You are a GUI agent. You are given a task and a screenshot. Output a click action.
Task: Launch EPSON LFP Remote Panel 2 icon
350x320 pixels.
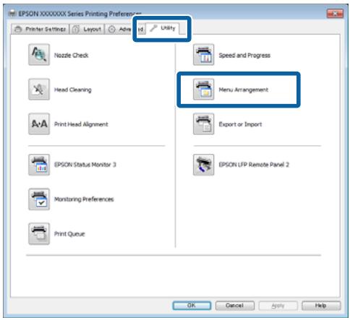click(203, 165)
